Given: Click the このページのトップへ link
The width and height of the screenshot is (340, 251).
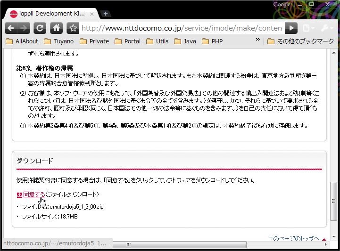Looking at the screenshot, I should (293, 238).
